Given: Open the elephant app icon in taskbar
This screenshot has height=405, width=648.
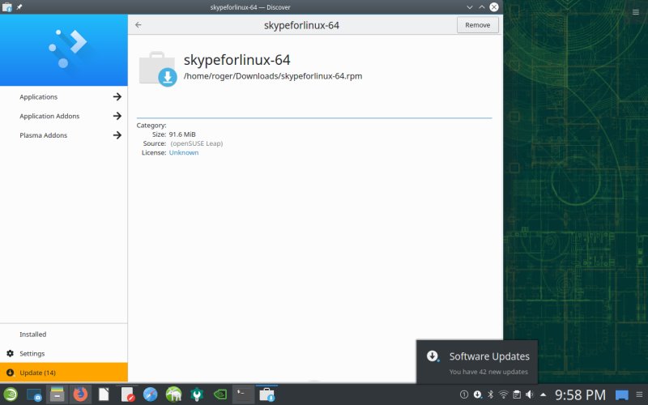Looking at the screenshot, I should (173, 394).
